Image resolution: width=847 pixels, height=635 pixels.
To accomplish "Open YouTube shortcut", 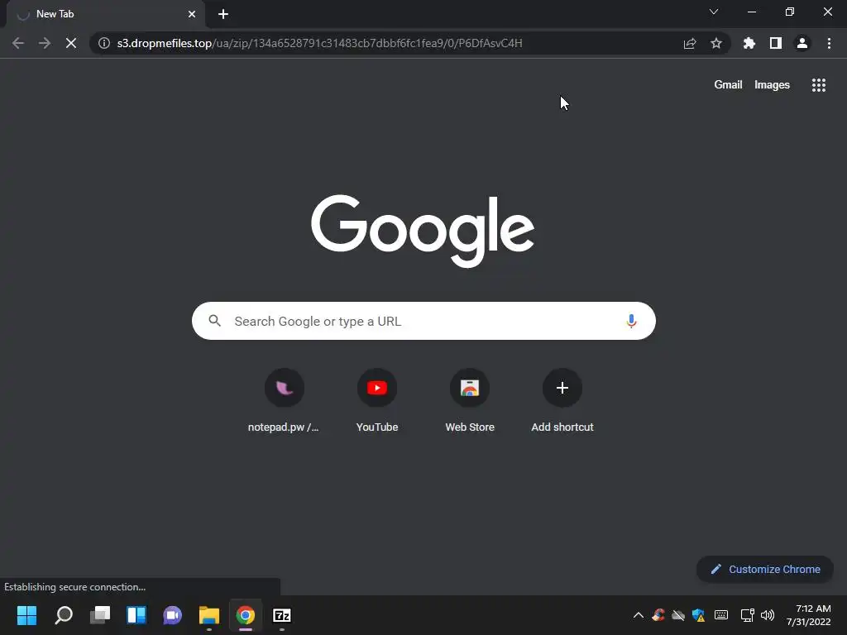I will tap(377, 401).
